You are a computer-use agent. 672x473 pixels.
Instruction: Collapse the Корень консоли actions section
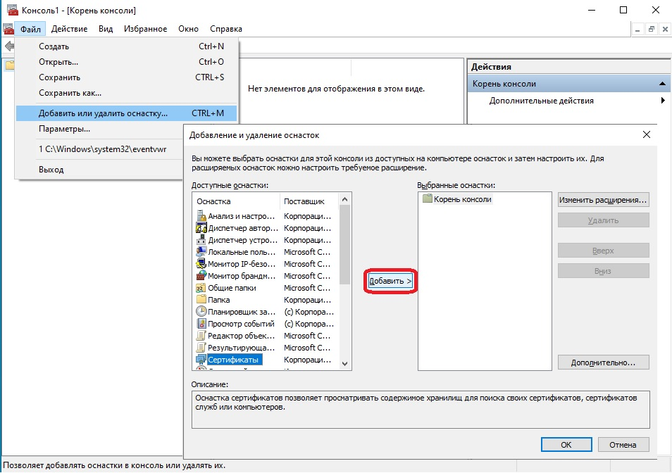coord(663,84)
